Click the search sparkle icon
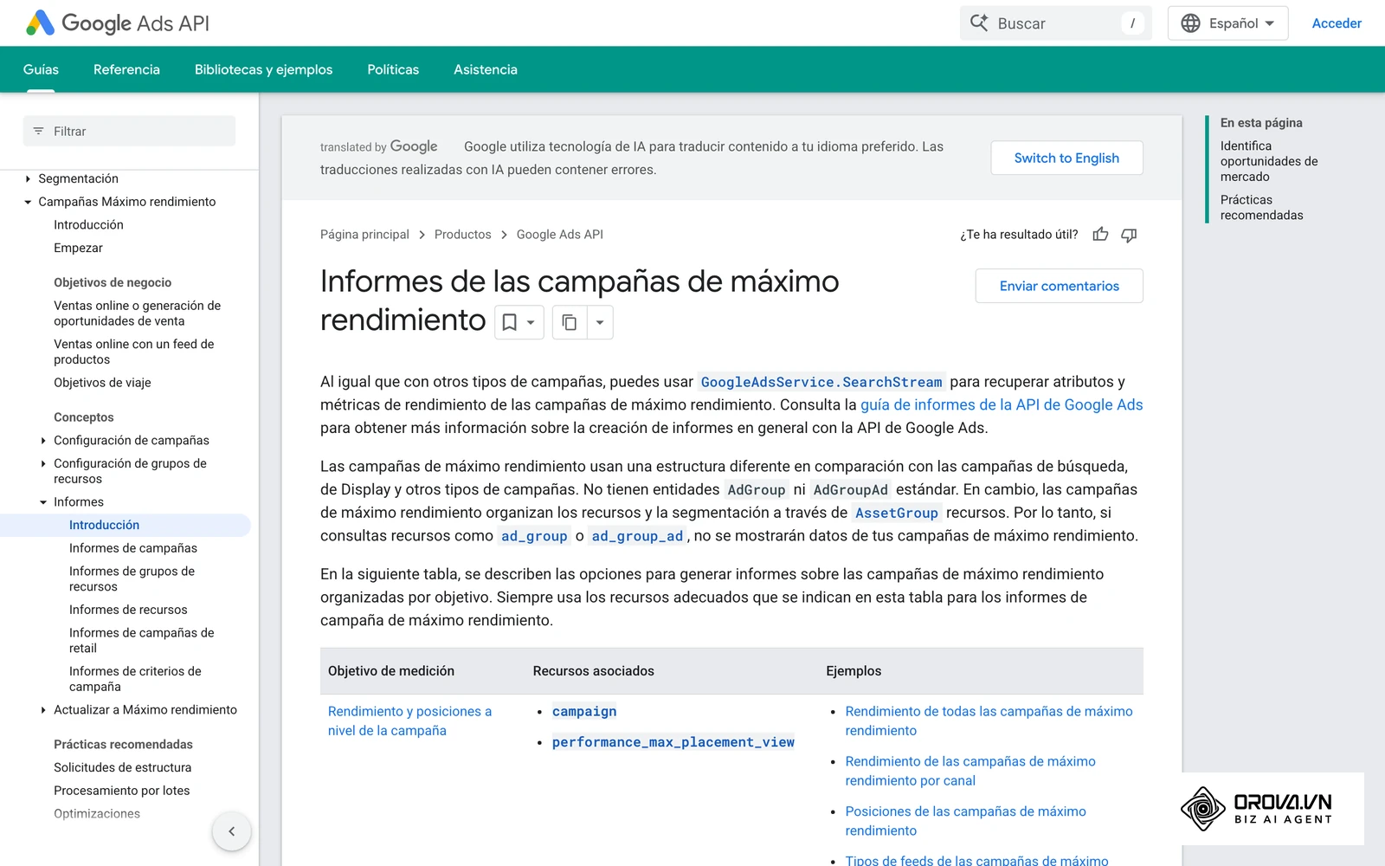The image size is (1385, 866). (979, 23)
